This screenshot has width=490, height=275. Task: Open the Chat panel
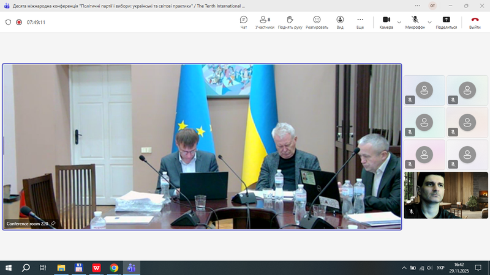point(244,22)
